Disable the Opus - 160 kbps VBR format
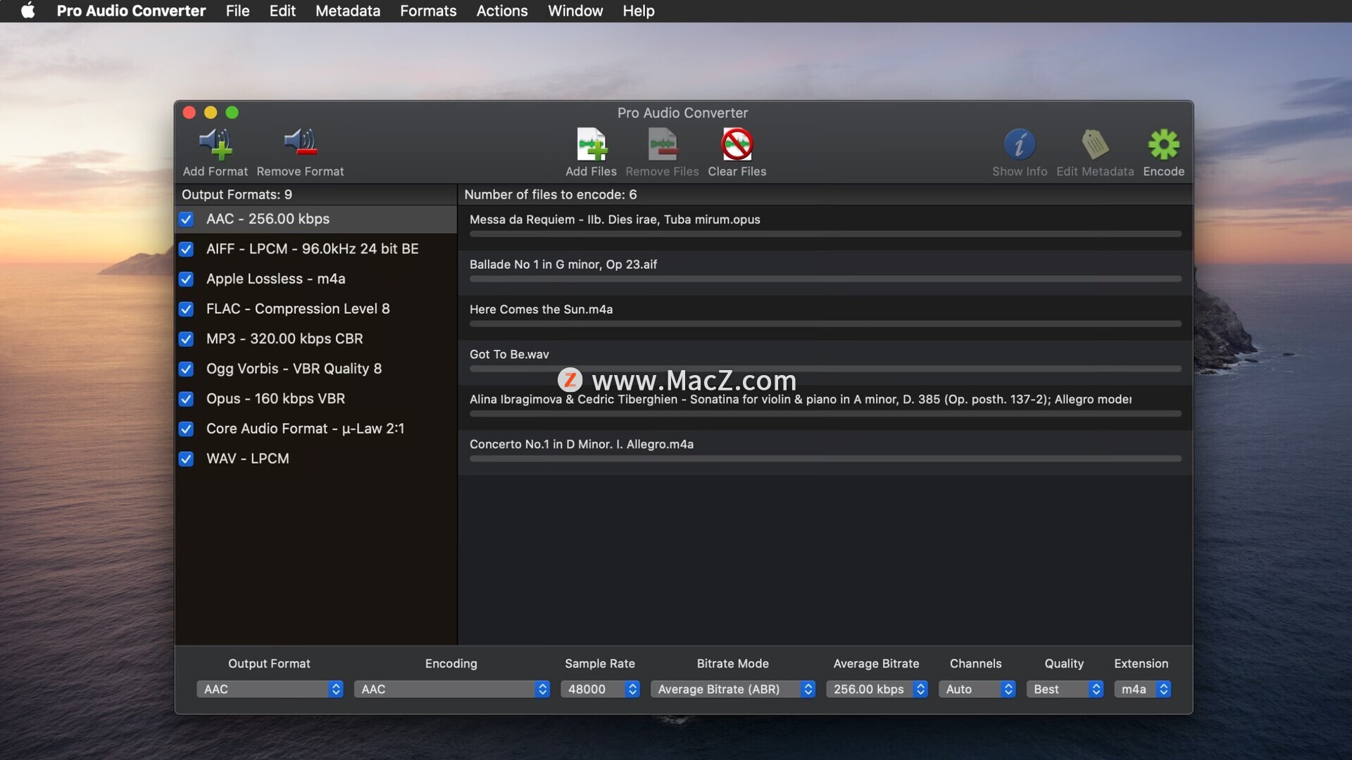 tap(186, 399)
